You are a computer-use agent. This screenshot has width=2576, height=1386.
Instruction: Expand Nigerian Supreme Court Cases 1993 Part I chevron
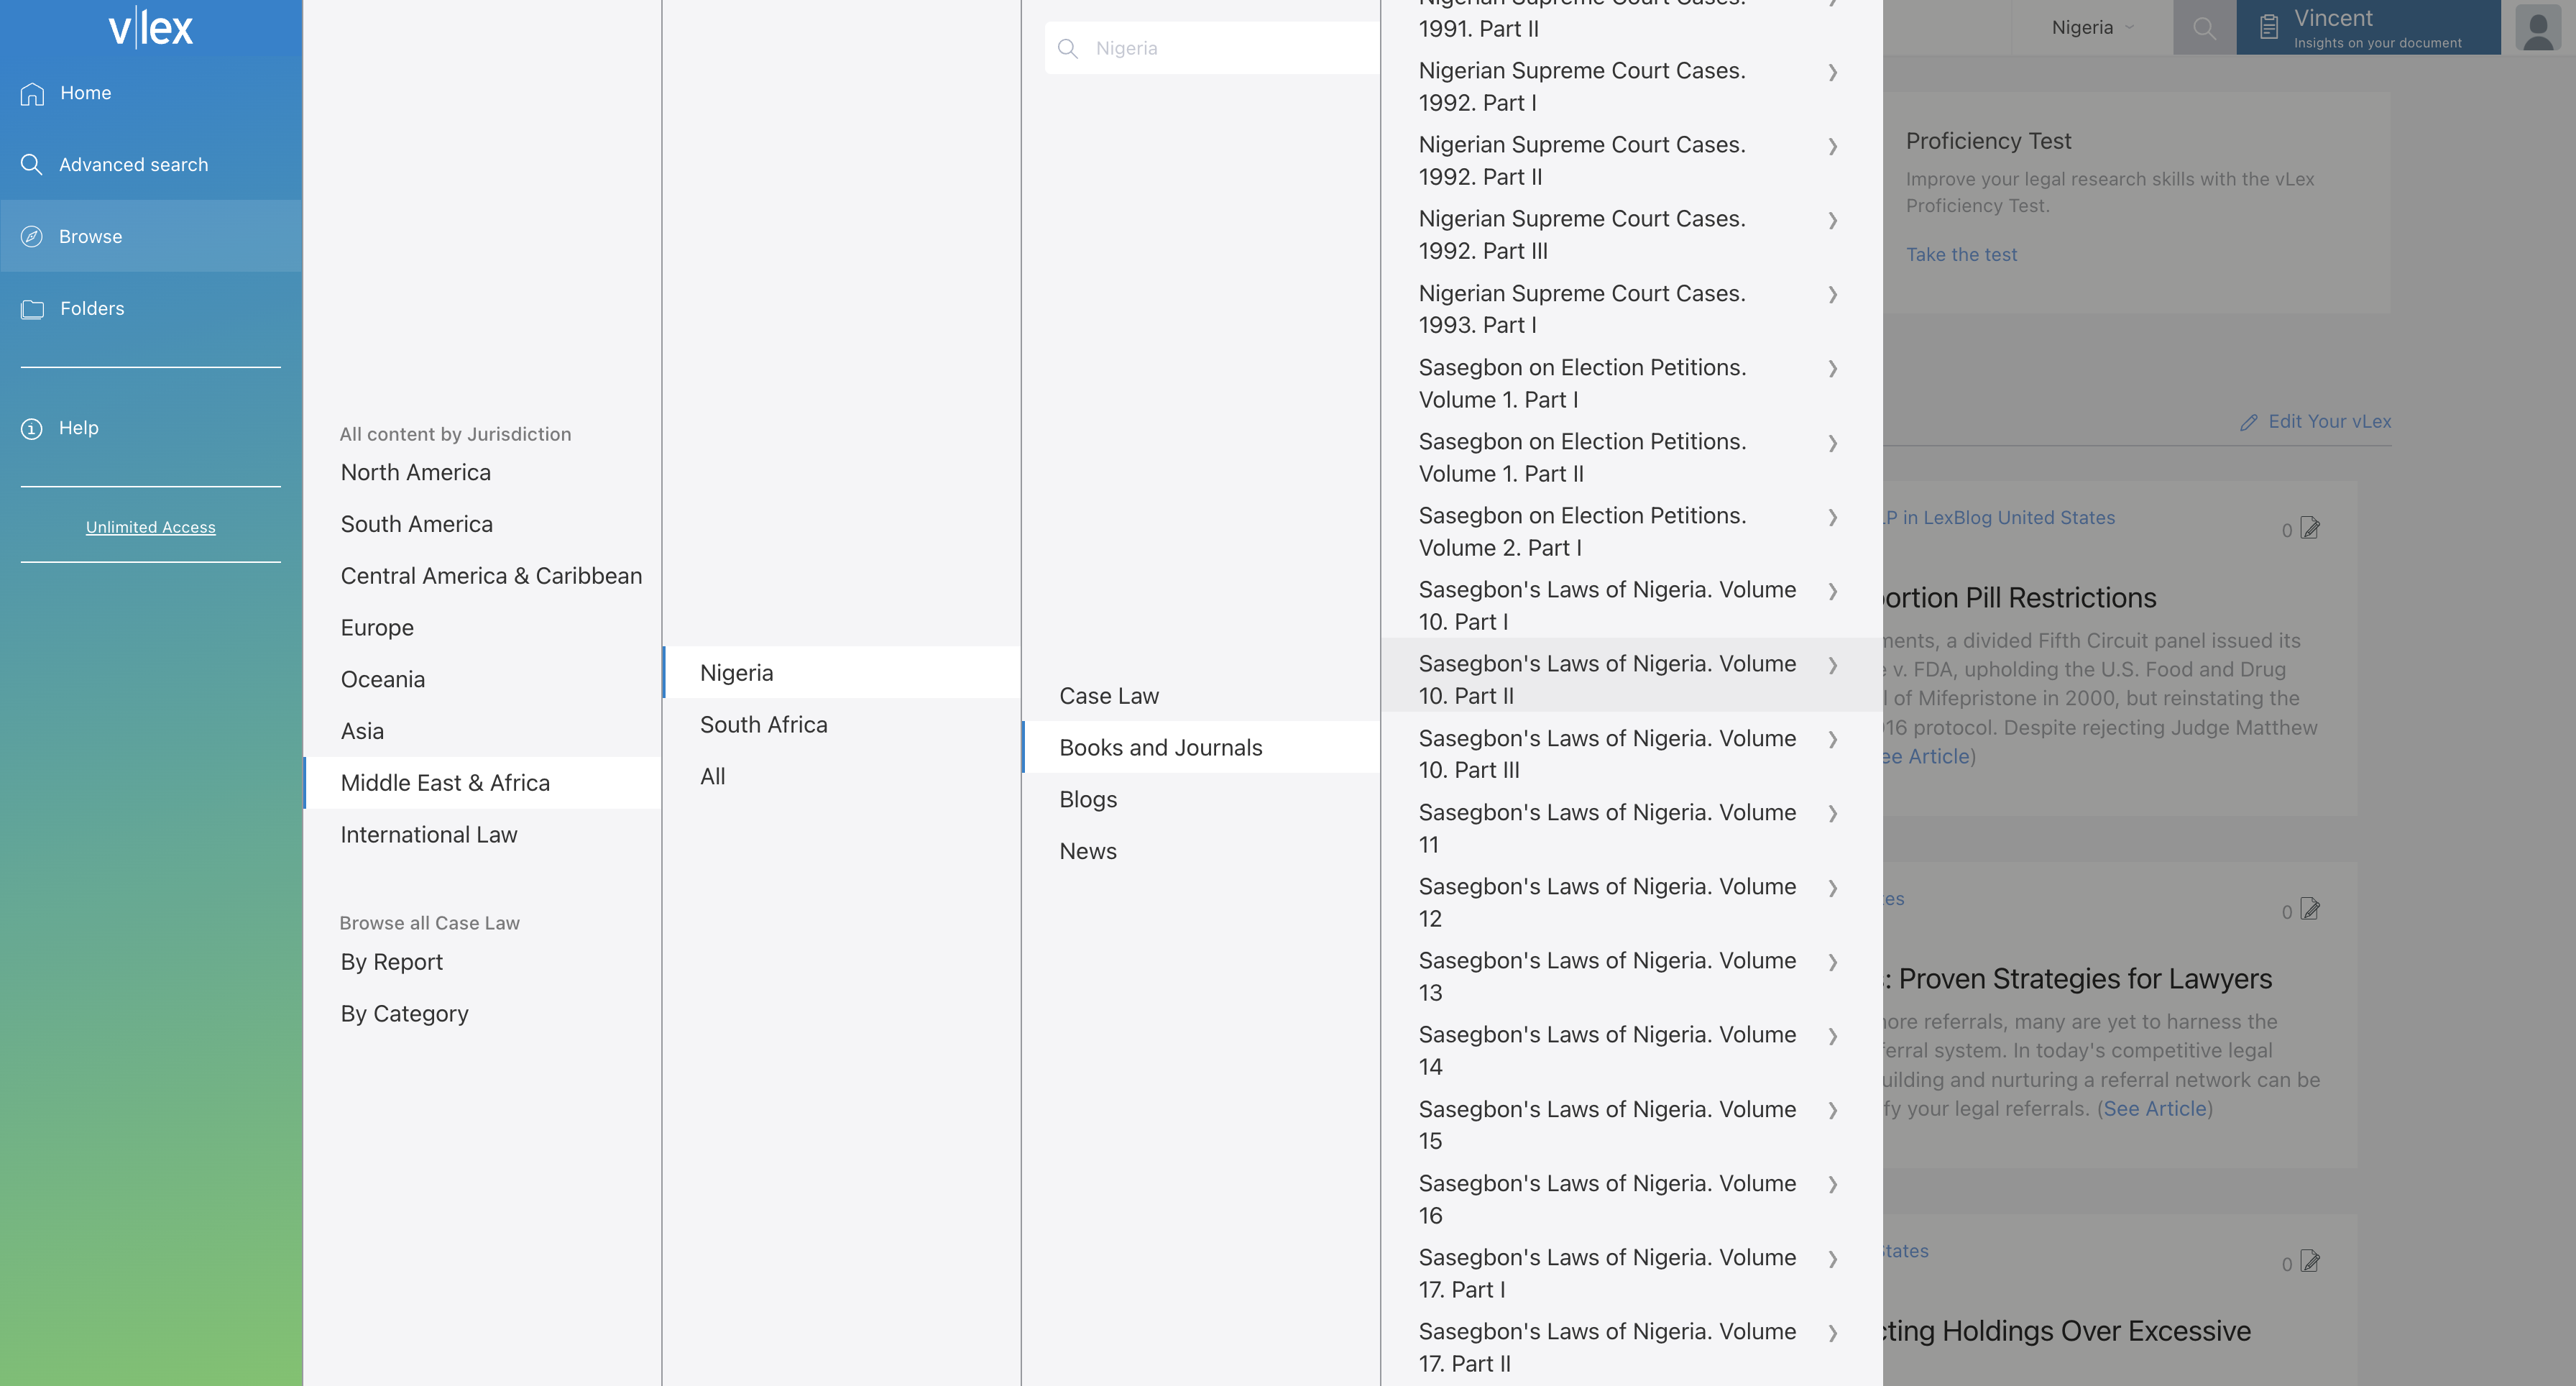pyautogui.click(x=1833, y=294)
